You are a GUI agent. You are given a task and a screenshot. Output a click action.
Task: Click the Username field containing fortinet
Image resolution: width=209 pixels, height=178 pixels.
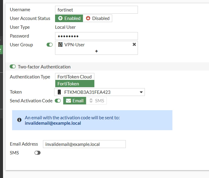96,10
